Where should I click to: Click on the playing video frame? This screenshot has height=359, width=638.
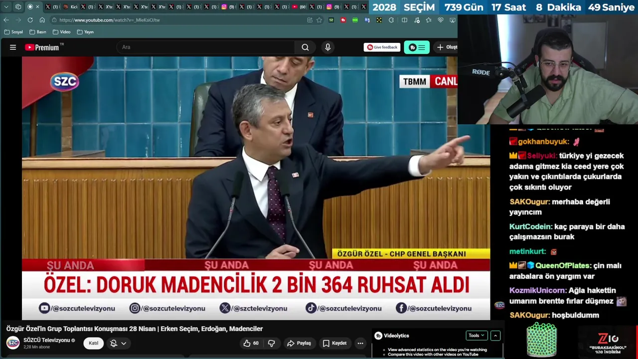pos(256,187)
